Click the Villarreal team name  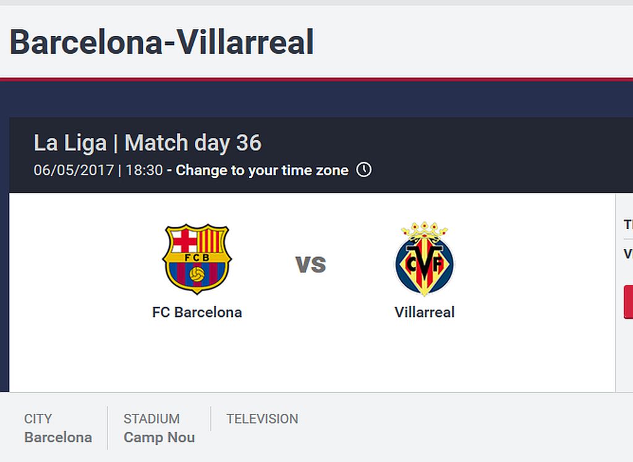[x=424, y=313]
